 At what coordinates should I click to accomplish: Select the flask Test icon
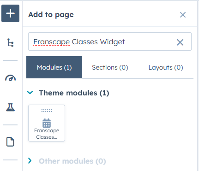[10, 107]
